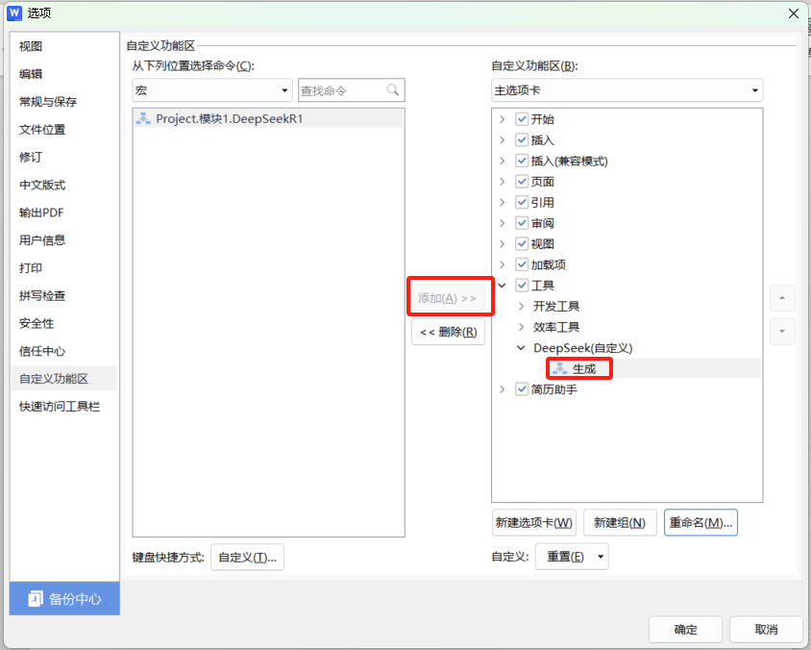Toggle the 引用 checkbox
The width and height of the screenshot is (811, 650).
[522, 202]
